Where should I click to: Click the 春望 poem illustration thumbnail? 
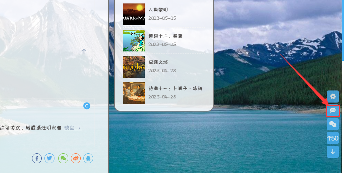coord(134,41)
